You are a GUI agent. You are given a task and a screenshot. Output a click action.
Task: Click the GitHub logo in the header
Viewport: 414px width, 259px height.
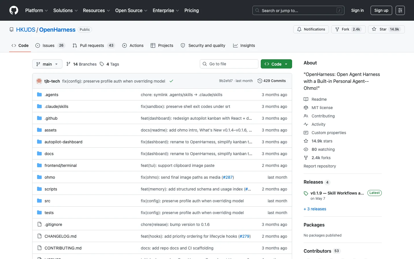[14, 10]
